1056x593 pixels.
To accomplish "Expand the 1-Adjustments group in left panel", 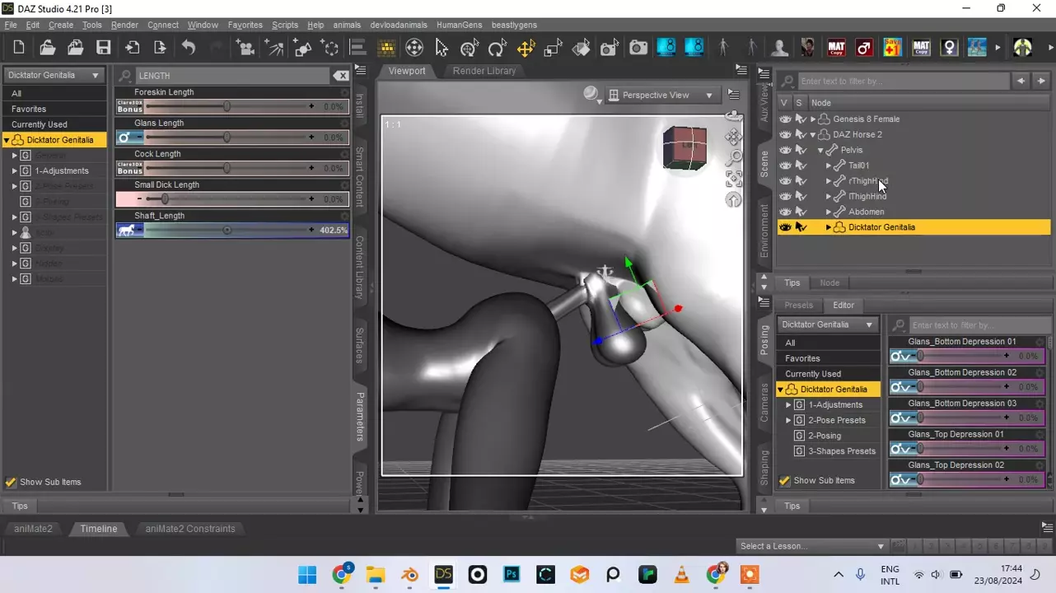I will pyautogui.click(x=14, y=170).
